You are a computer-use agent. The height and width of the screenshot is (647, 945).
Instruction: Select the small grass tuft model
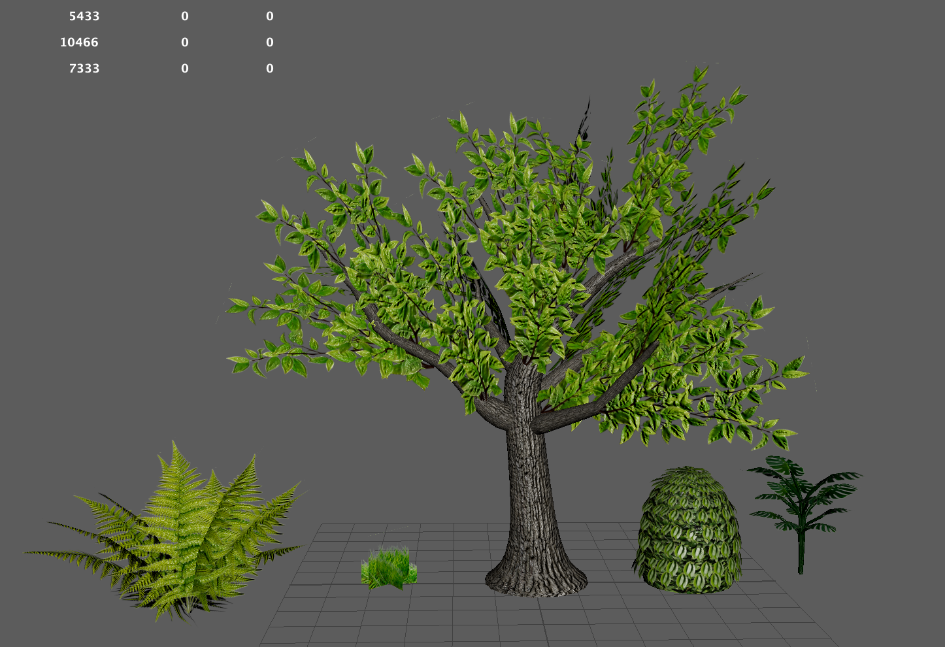(389, 567)
